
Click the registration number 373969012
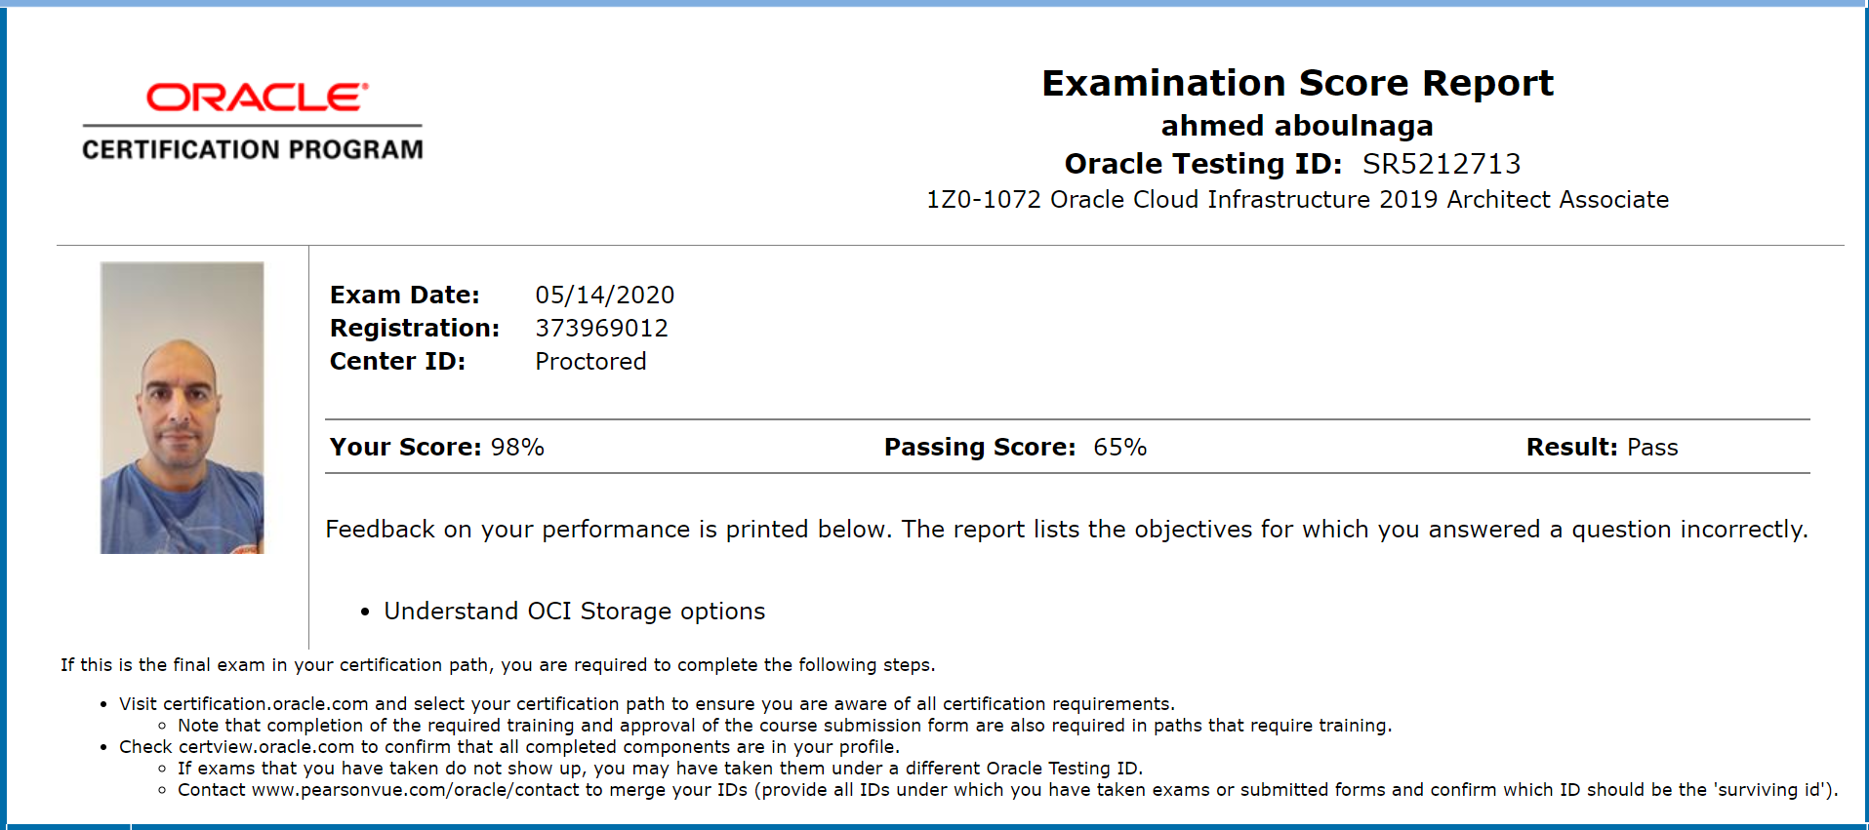(x=601, y=328)
